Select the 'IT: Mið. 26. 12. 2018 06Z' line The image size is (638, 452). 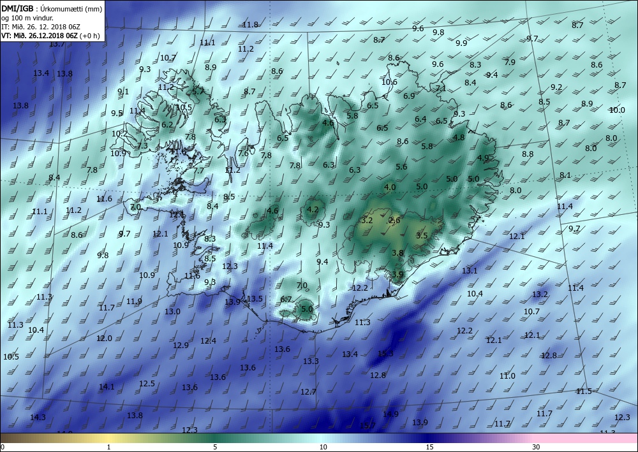[41, 27]
